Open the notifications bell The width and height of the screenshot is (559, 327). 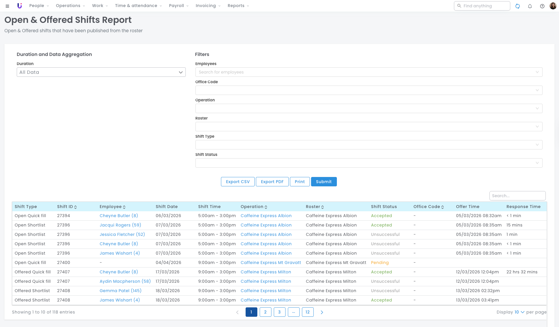tap(530, 6)
